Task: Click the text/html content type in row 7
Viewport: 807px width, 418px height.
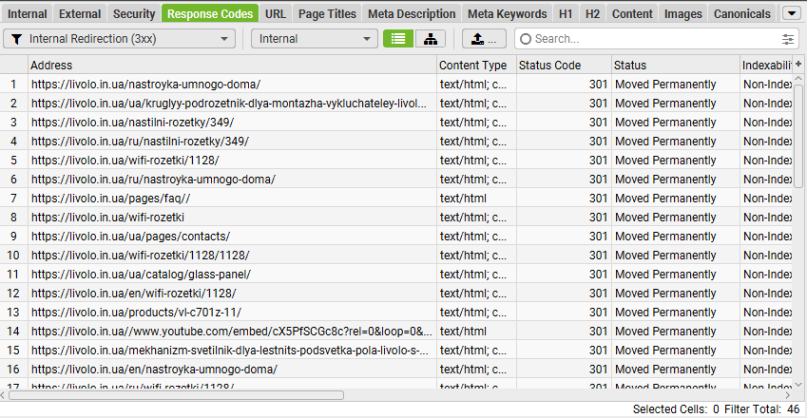Action: [463, 199]
